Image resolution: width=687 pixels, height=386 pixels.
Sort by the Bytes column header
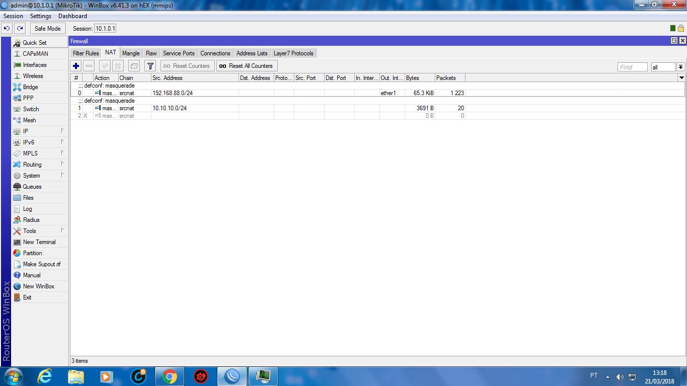(420, 78)
